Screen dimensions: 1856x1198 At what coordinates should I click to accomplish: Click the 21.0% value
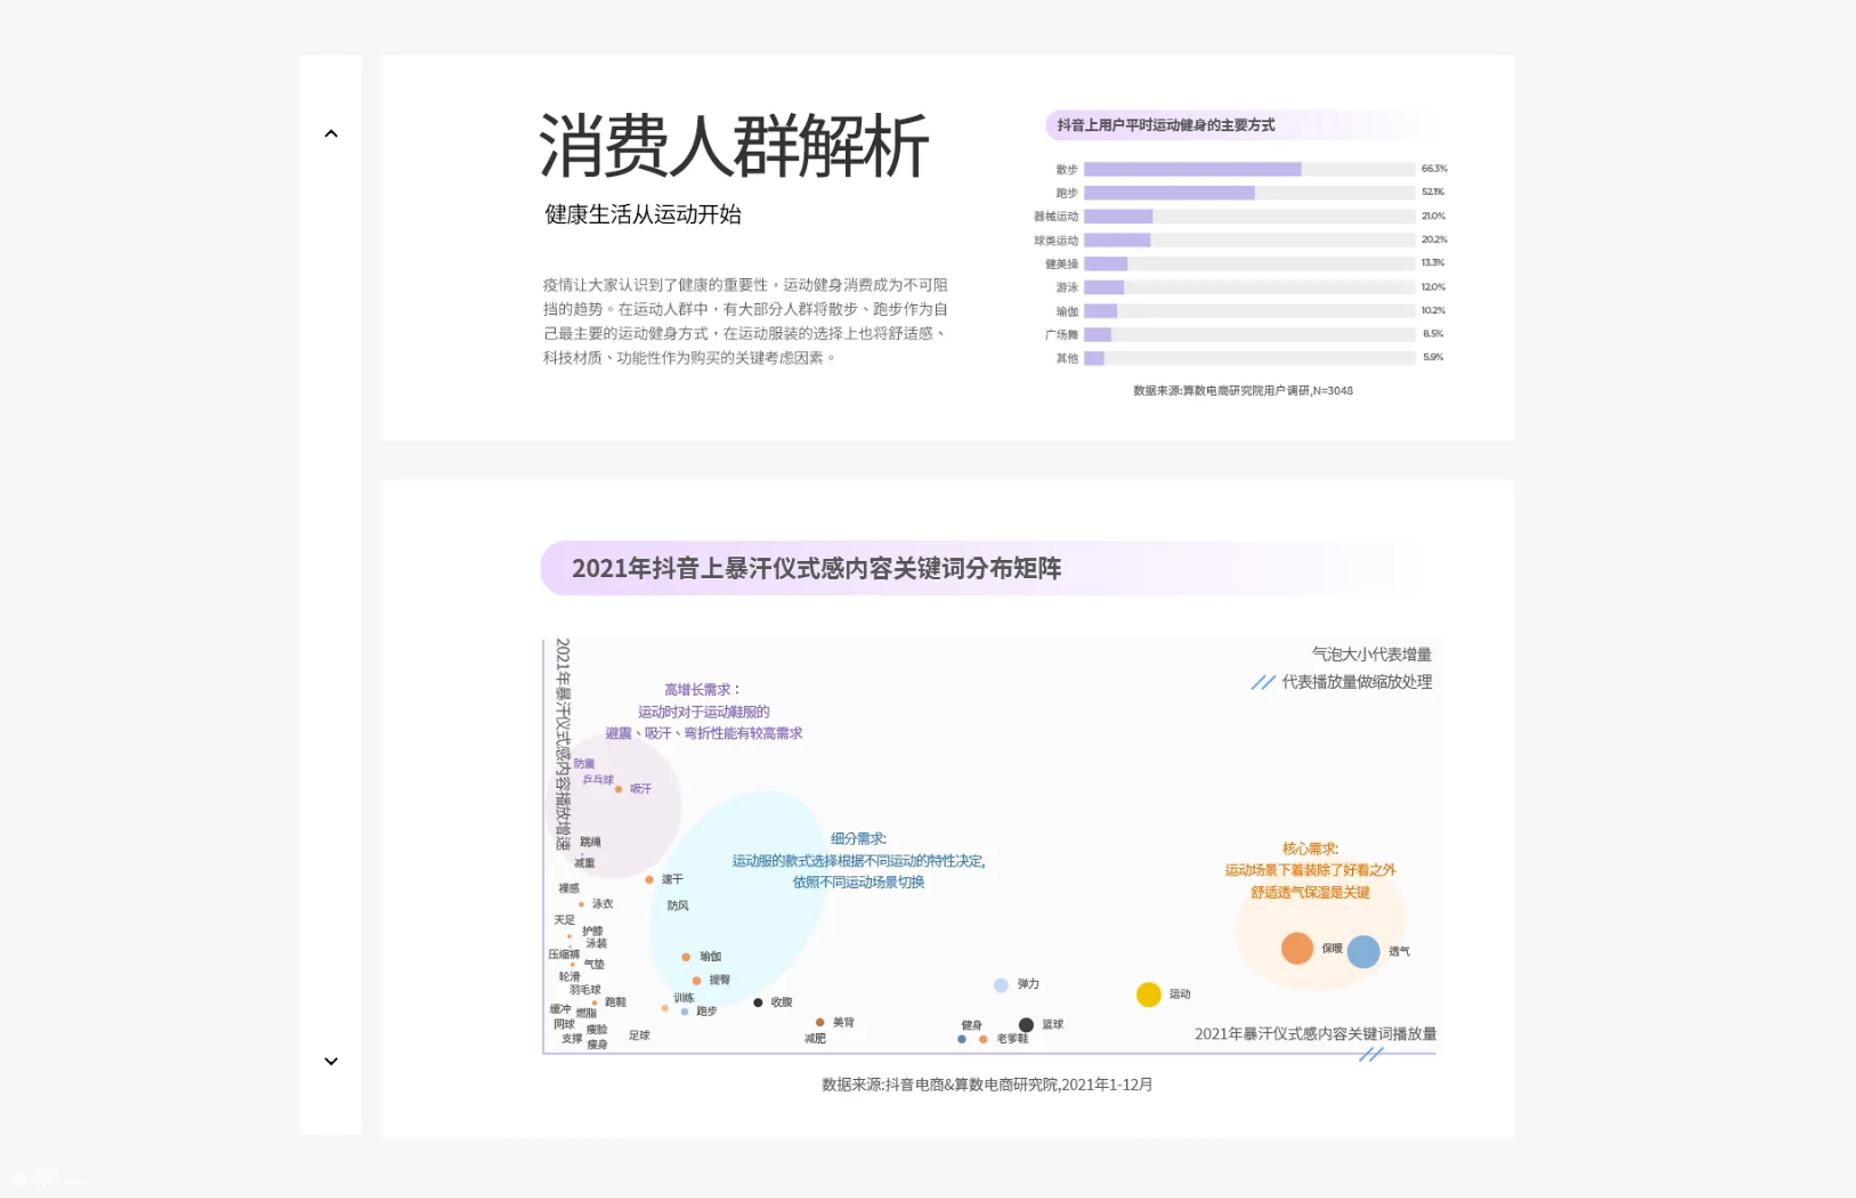(1433, 216)
